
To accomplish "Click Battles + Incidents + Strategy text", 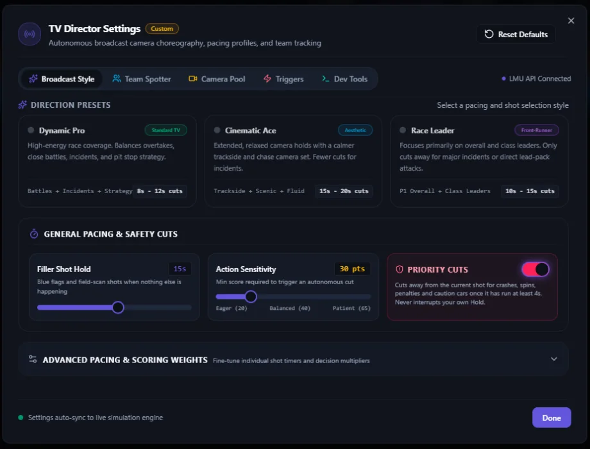I will [80, 191].
